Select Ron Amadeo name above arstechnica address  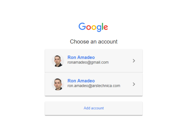(81, 81)
